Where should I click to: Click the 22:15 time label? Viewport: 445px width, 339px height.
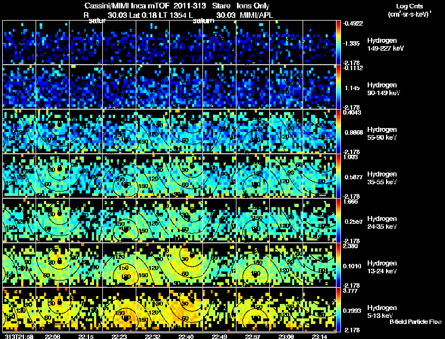[x=86, y=336]
